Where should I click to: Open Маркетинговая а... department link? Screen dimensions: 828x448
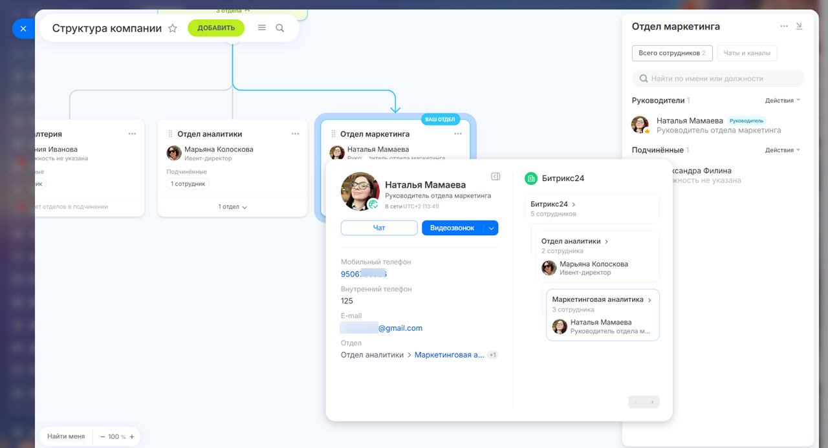(449, 355)
